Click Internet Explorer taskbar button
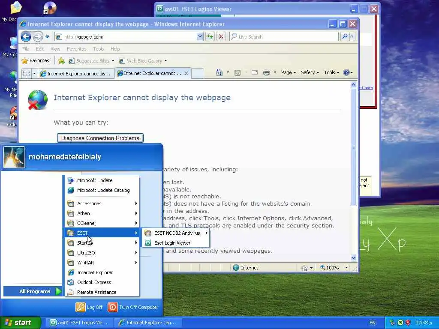Screen dimensions: 439x329 pyautogui.click(x=148, y=323)
